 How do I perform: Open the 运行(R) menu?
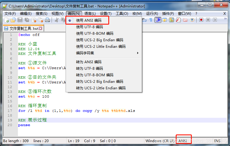pos(152,14)
